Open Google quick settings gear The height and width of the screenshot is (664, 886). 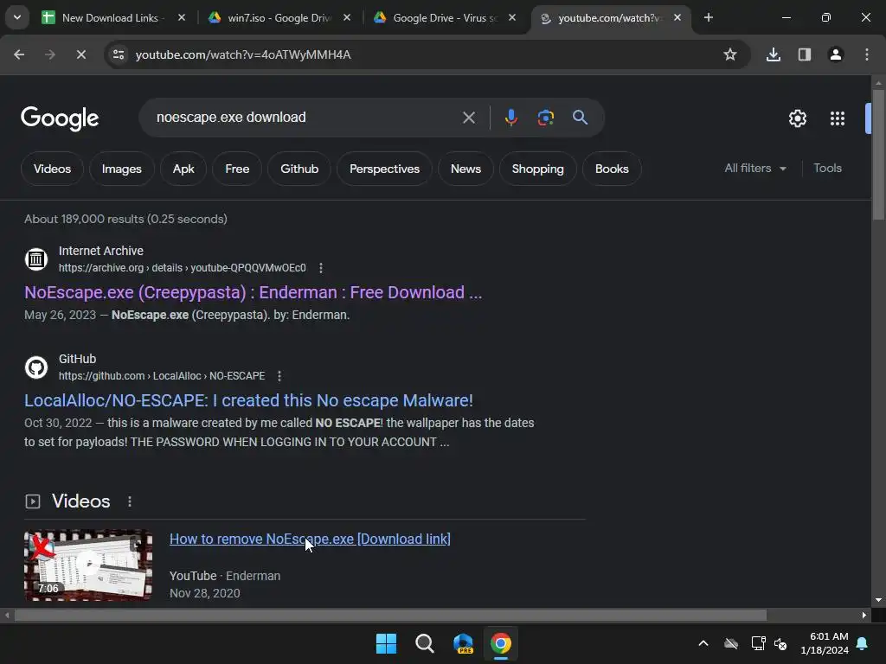point(797,118)
